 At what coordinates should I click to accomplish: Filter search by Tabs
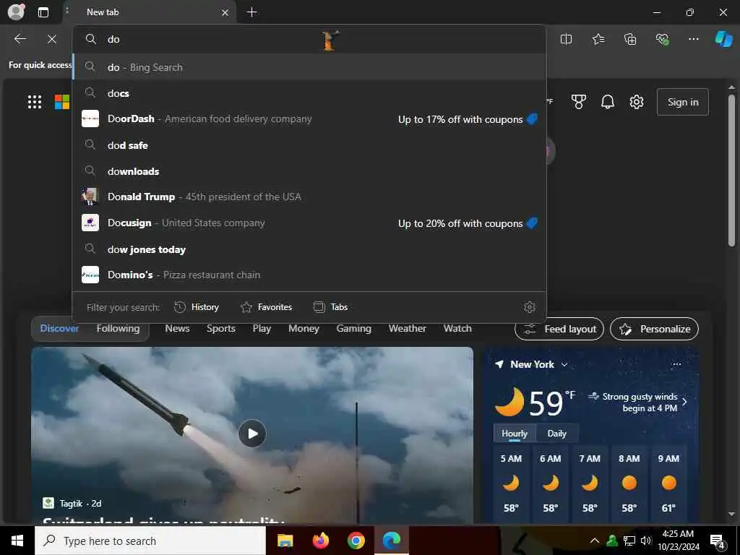coord(330,307)
